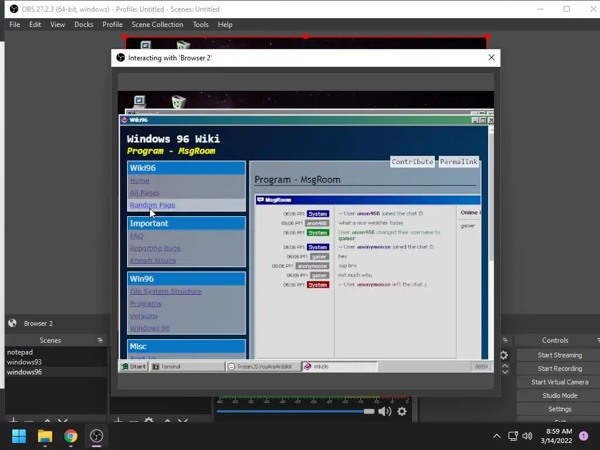
Task: Switch to Terminal in Windows 96 taskbar
Action: [187, 366]
